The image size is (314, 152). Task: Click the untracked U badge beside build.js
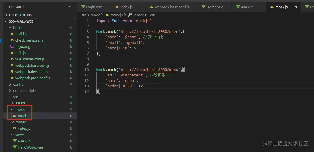pos(71,34)
